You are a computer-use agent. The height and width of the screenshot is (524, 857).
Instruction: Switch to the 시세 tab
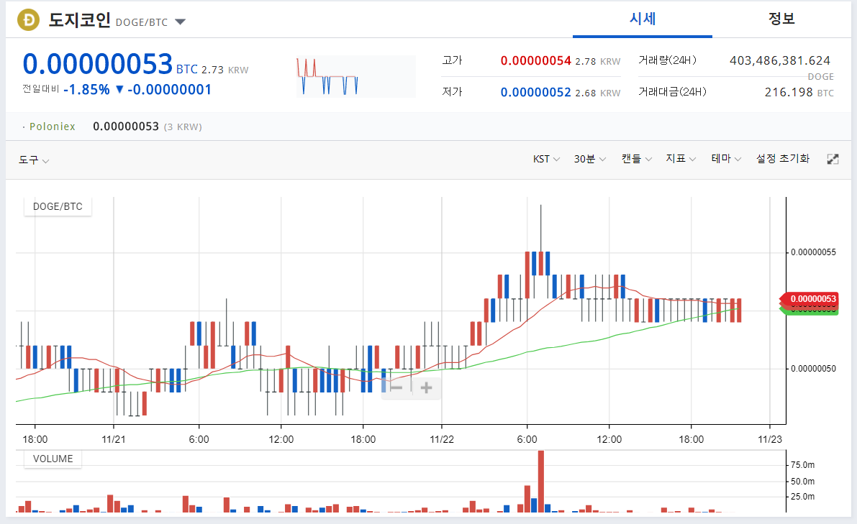(x=642, y=19)
